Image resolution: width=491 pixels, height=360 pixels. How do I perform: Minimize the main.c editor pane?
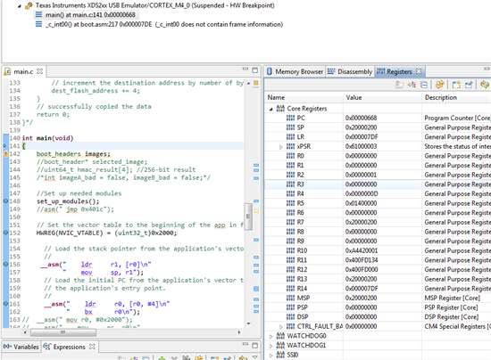coord(245,69)
